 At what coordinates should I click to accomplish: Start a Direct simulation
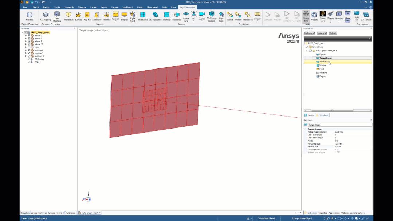coord(230,15)
